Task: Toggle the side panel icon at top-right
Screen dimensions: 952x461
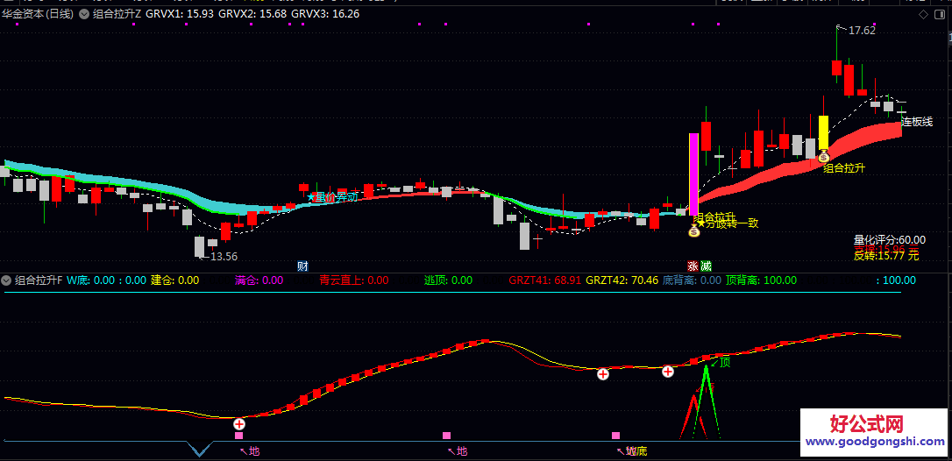Action: [941, 15]
